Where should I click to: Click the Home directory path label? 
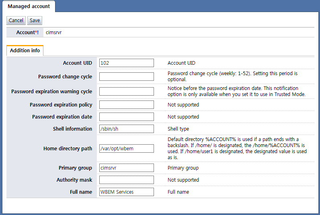click(68, 149)
